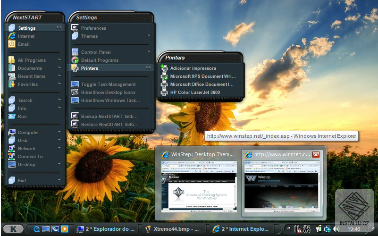Click the Desktop icon in NextSTART

click(x=12, y=164)
